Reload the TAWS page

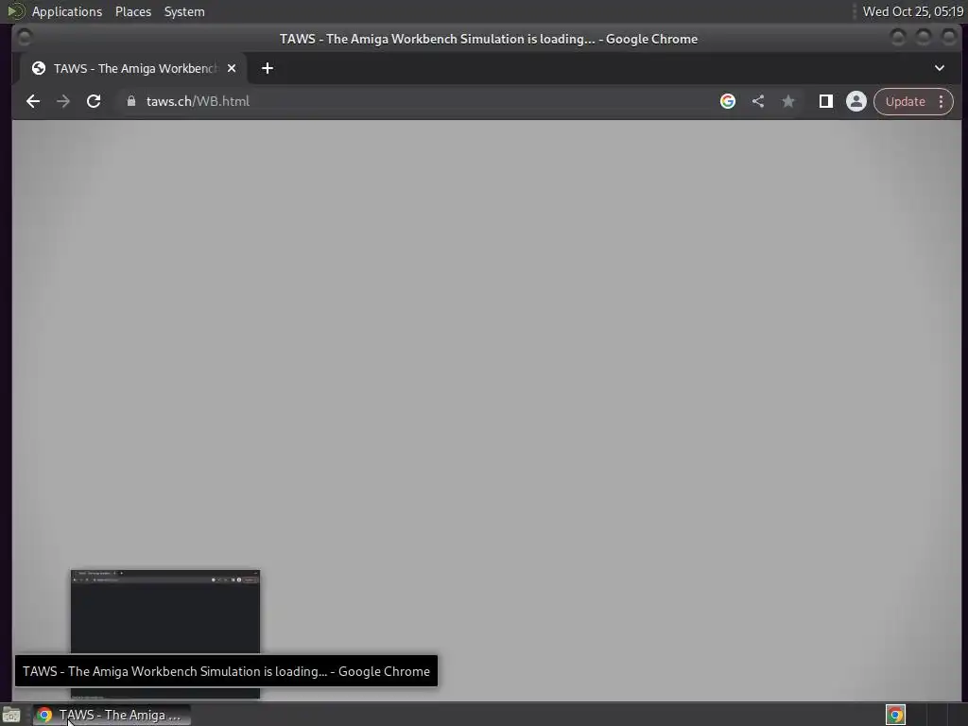pyautogui.click(x=94, y=101)
